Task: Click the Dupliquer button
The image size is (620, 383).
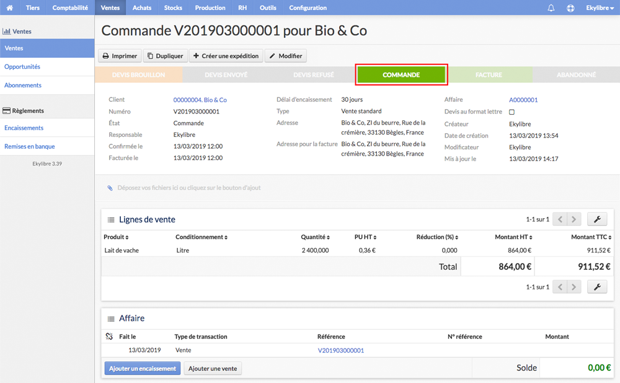Action: point(166,56)
